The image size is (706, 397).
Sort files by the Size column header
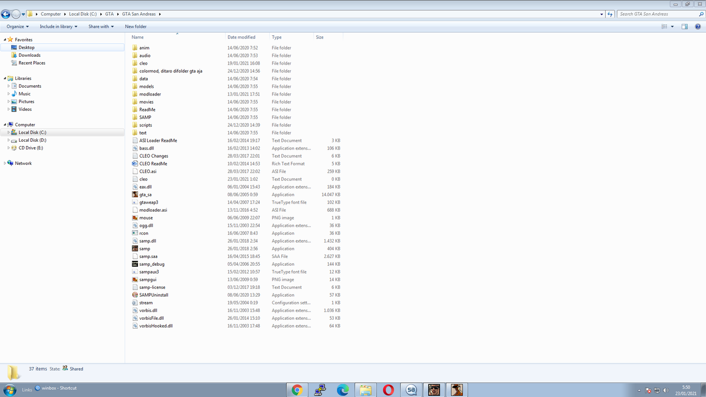(328, 37)
